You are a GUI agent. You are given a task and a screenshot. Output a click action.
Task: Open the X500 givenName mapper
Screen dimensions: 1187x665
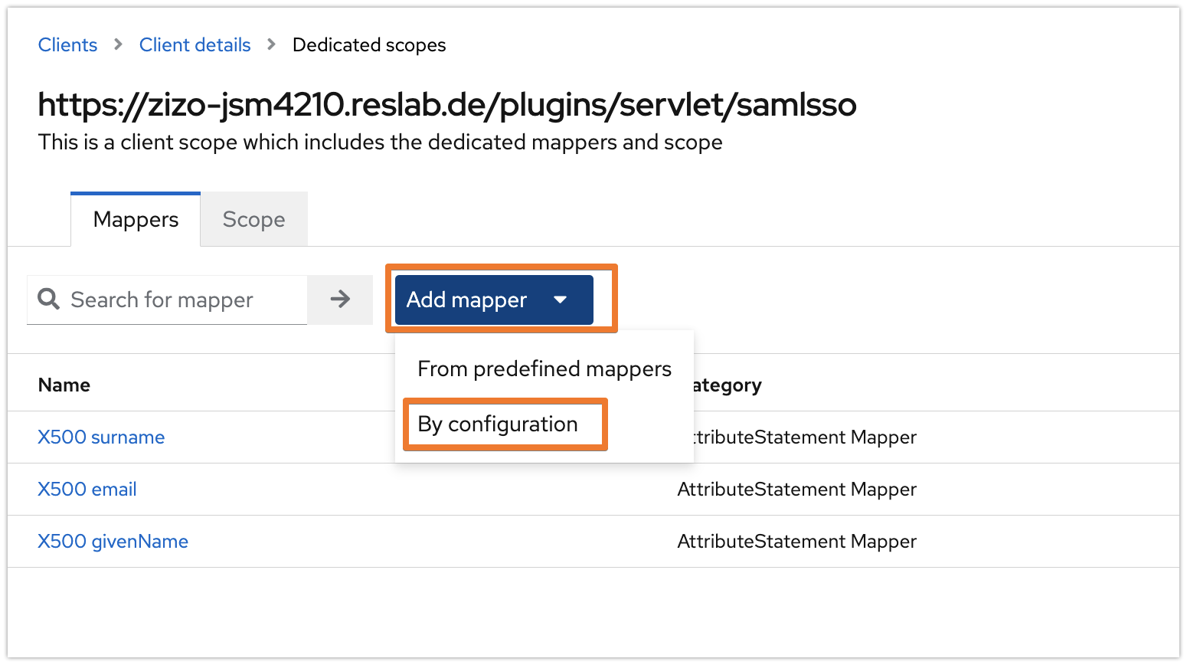click(113, 541)
